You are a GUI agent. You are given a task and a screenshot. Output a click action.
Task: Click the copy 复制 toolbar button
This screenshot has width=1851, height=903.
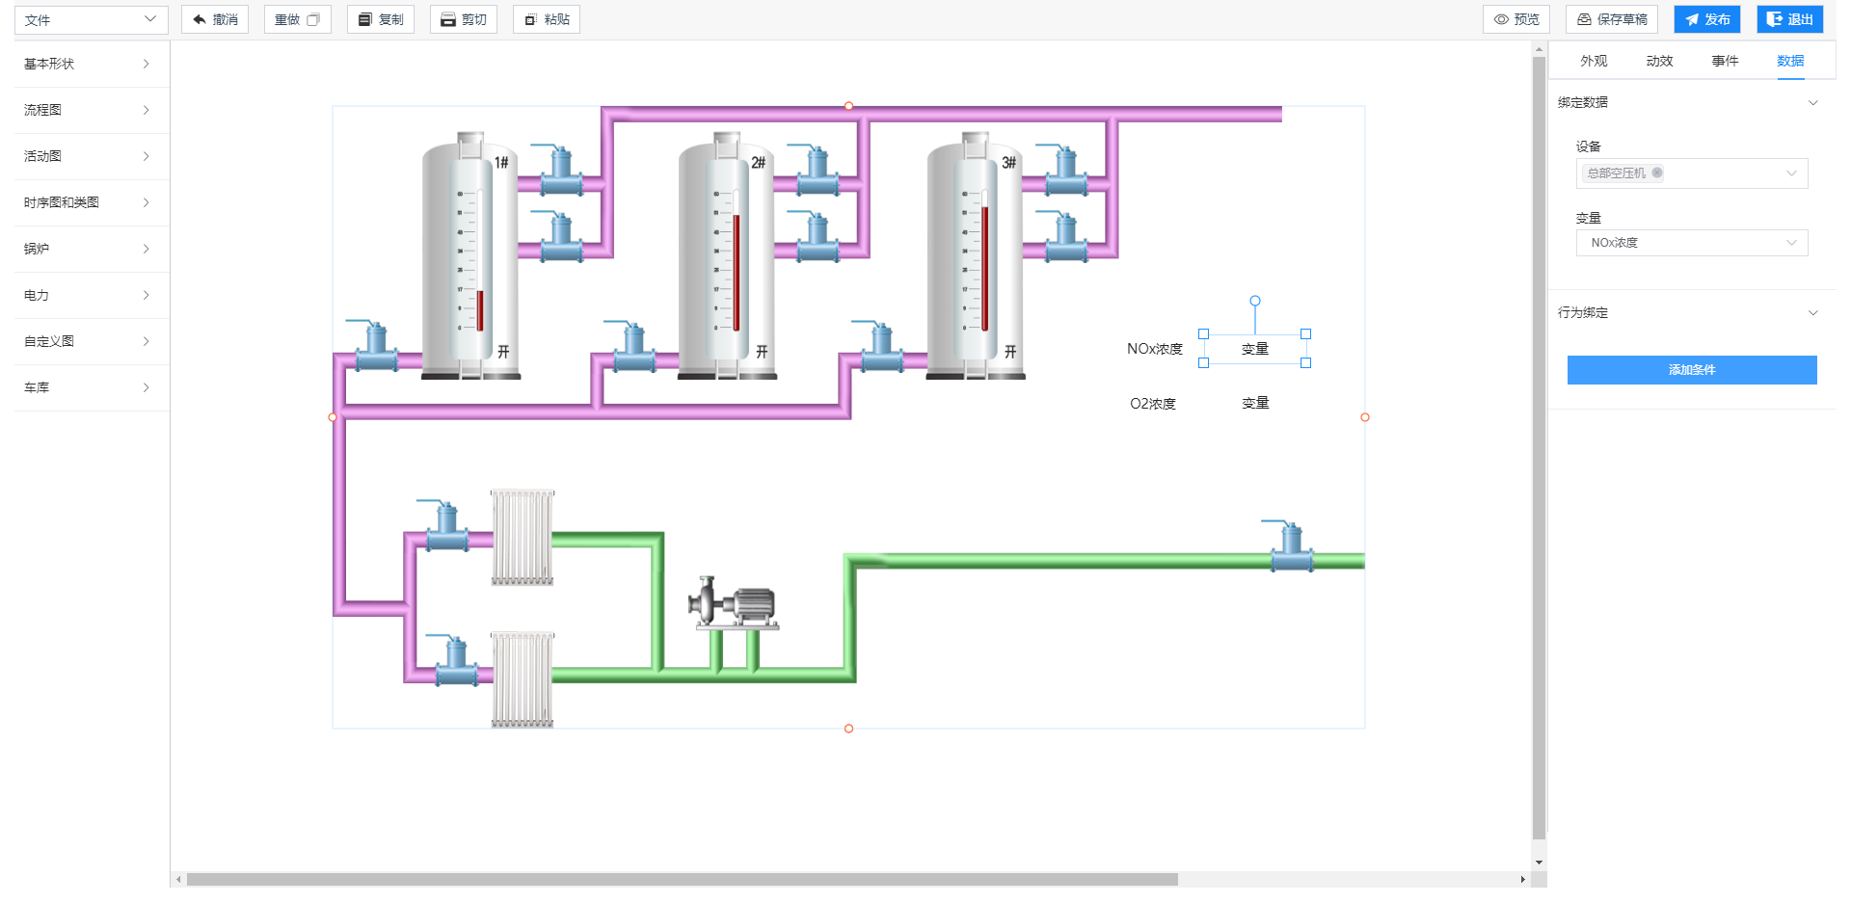click(381, 19)
